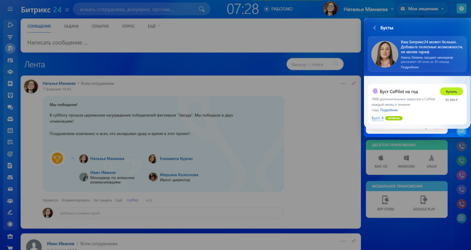Toggle the РАБОТАЮ work status
The image size is (471, 250).
tap(278, 9)
